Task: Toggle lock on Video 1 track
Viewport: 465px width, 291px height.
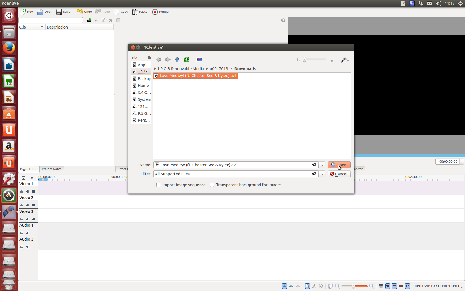Action: click(22, 192)
